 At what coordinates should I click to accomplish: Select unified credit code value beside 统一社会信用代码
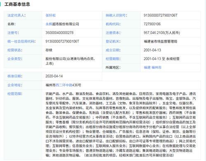[62, 41]
